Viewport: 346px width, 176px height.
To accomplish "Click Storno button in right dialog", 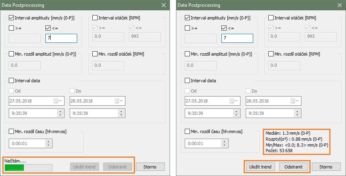I will [x=326, y=167].
